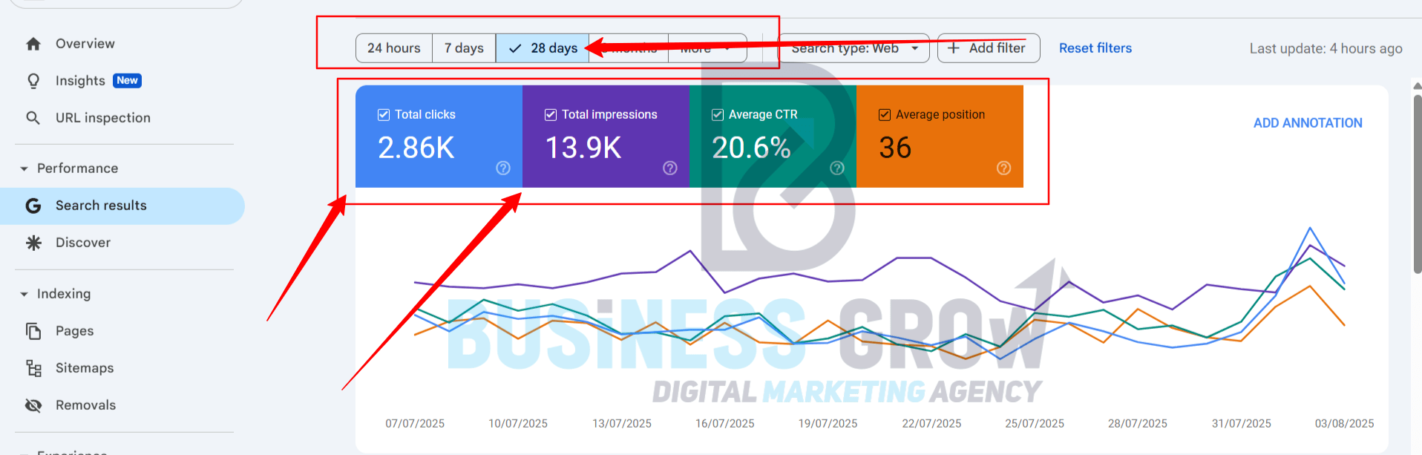This screenshot has width=1422, height=455.
Task: Click the help icon on Average CTR card
Action: [837, 168]
